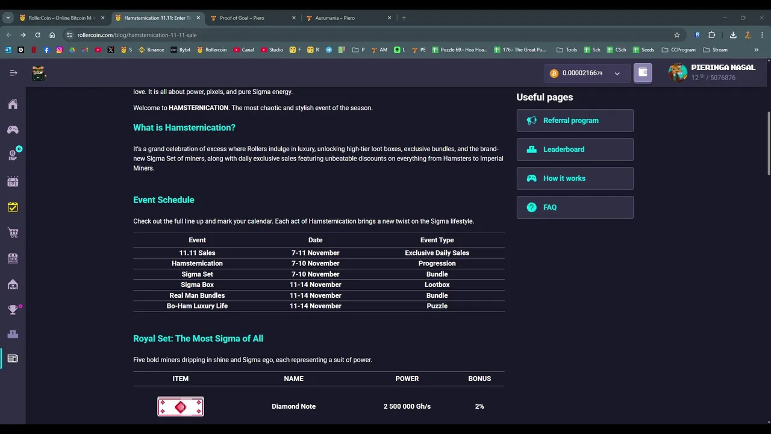
Task: Open the How it works page
Action: (575, 178)
